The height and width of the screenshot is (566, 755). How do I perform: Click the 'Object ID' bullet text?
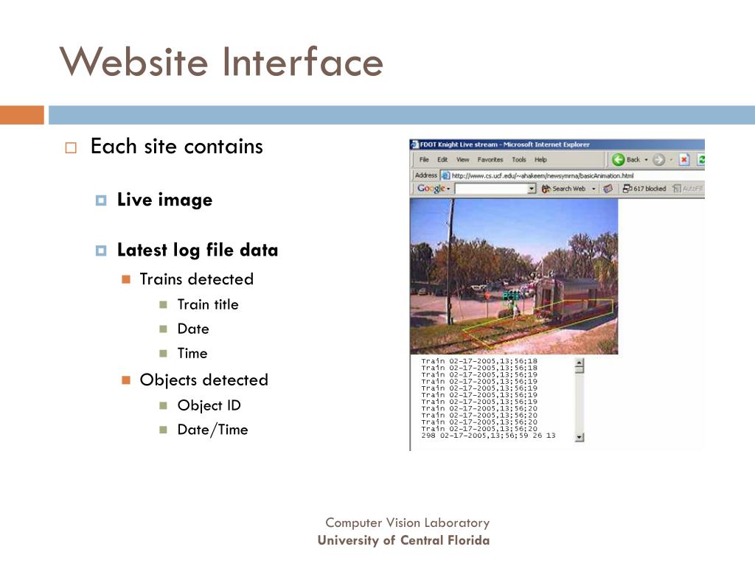click(209, 405)
